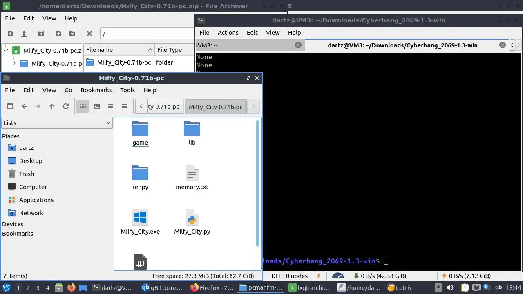Viewport: 523px width, 294px height.
Task: Click Lutris in the taskbar
Action: pos(399,287)
